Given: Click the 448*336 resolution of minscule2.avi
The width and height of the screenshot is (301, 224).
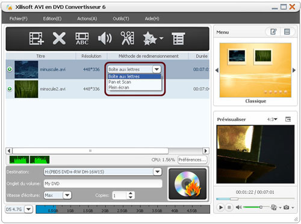Looking at the screenshot, I should (x=92, y=89).
